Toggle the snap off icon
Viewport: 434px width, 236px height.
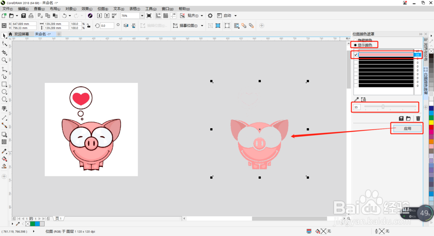point(182,16)
